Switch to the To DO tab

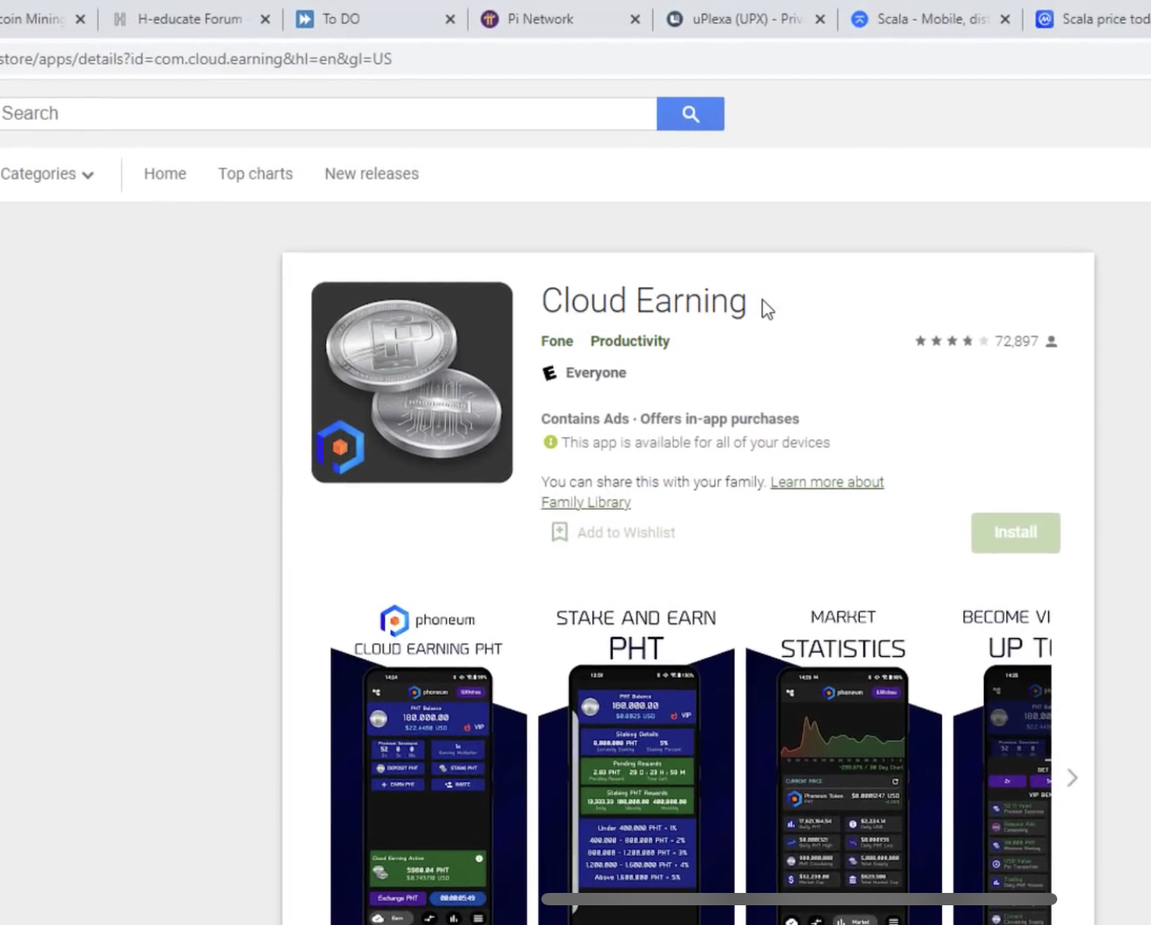coord(375,19)
